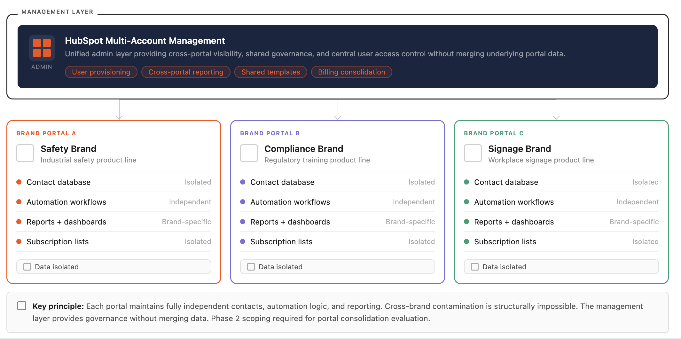Image resolution: width=681 pixels, height=339 pixels.
Task: Click the green dot beside Subscription lists
Action: pos(467,241)
